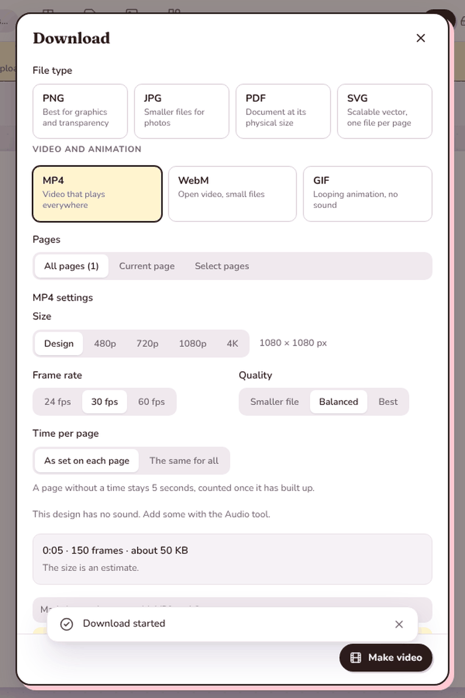465x698 pixels.
Task: Set quality to Smaller file
Action: coord(274,402)
